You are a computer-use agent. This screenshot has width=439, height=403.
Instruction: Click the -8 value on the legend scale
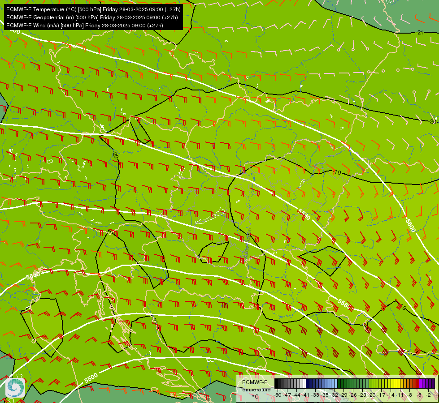point(409,395)
